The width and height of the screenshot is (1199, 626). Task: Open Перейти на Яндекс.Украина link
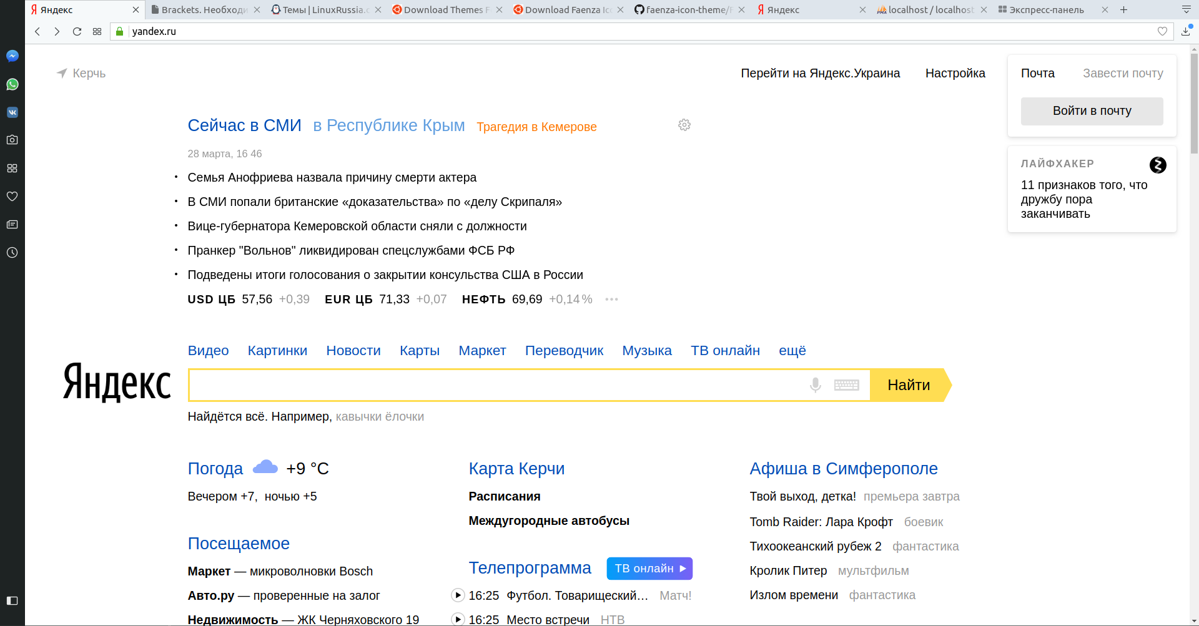[x=820, y=73]
